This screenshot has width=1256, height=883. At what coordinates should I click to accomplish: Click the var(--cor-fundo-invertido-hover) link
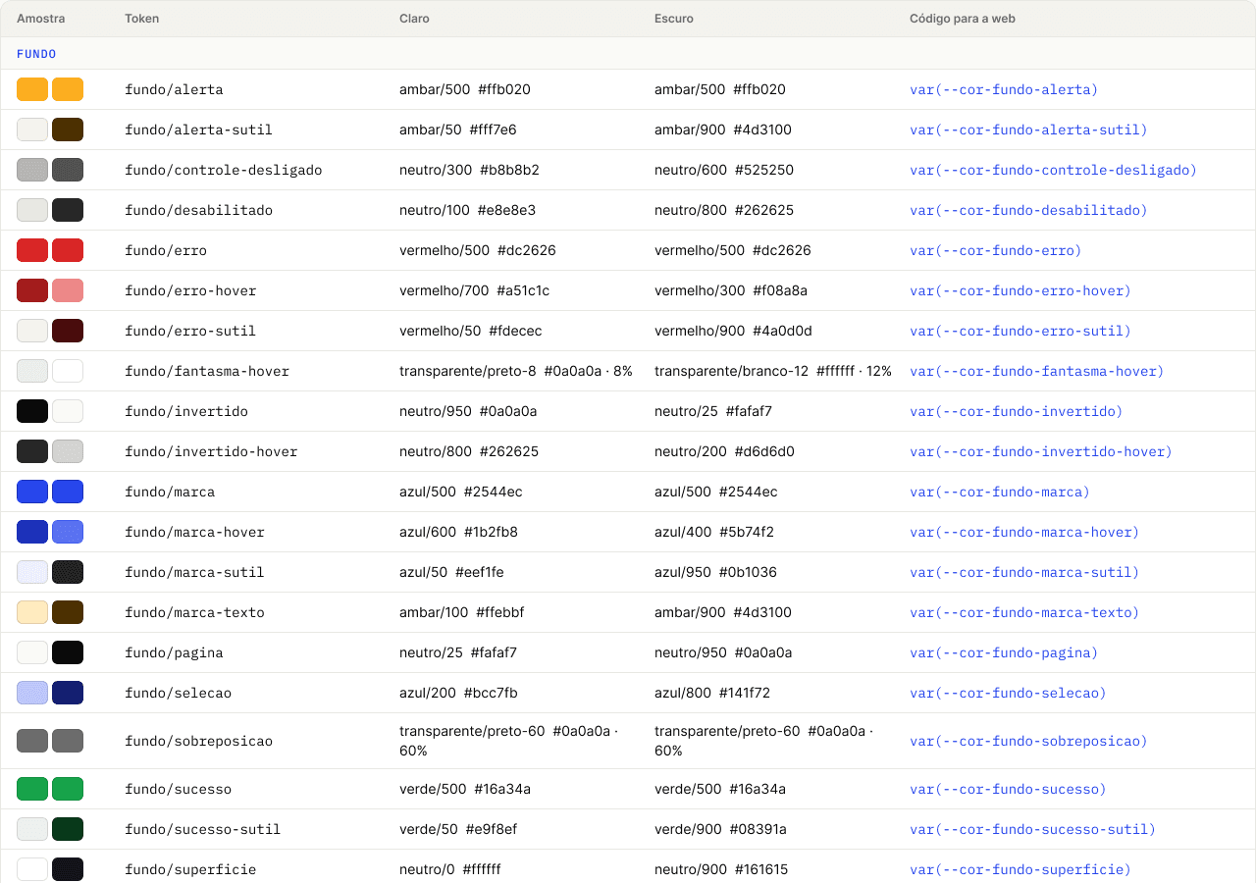coord(1041,451)
